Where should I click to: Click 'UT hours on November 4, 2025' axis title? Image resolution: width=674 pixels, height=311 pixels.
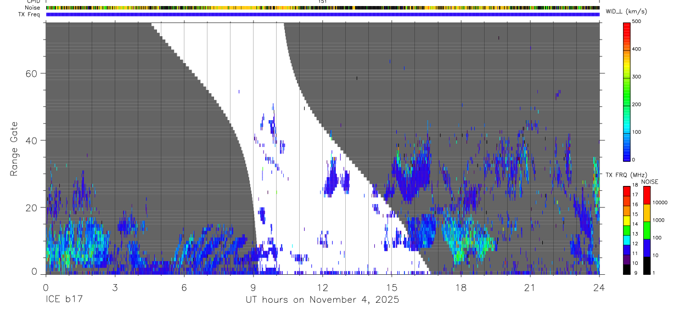[x=322, y=300]
